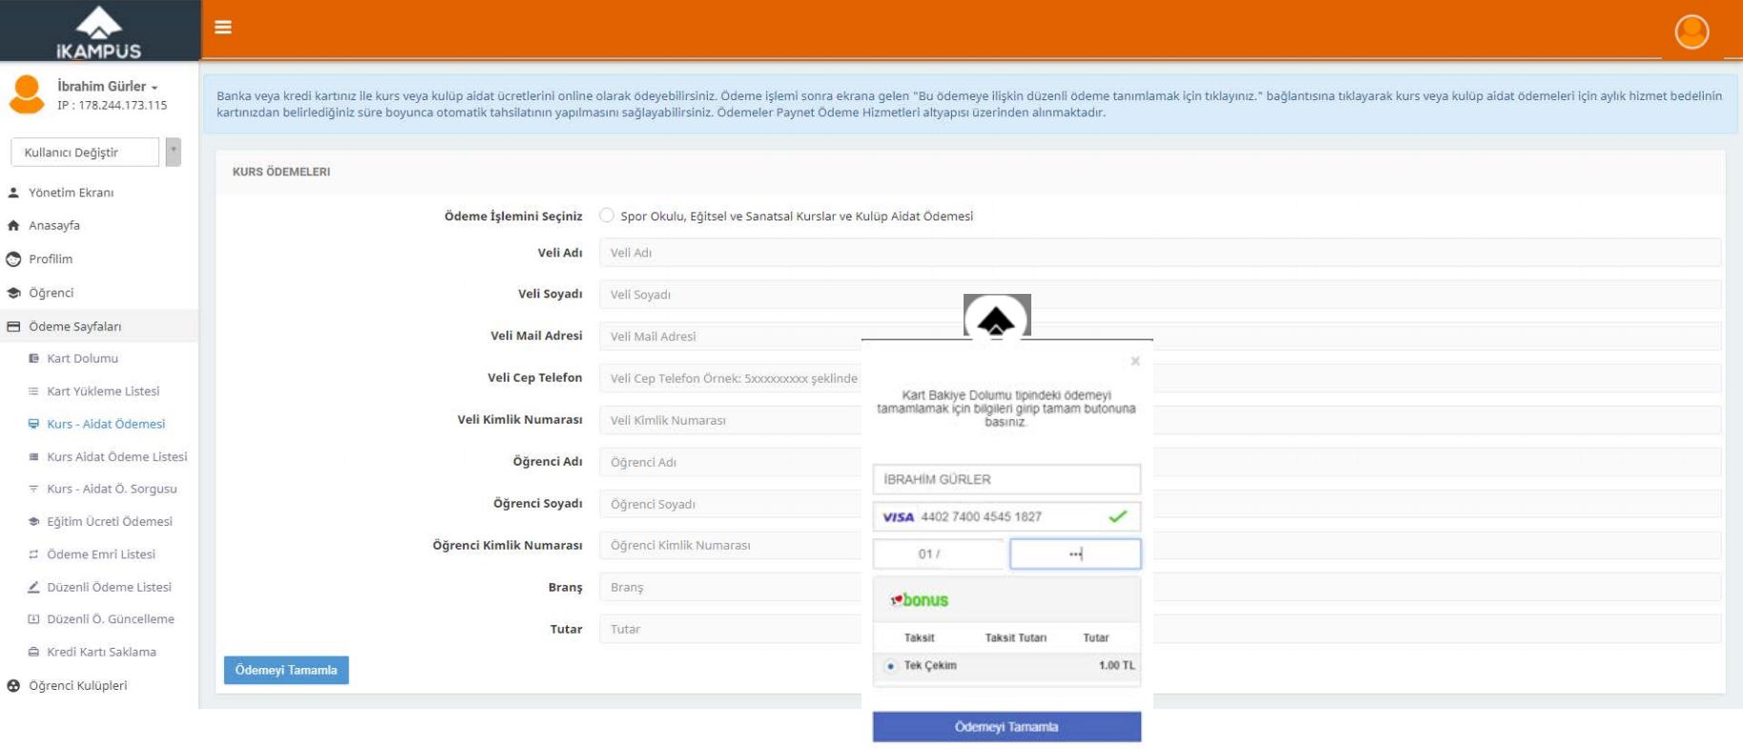Open the Öğrenci menu item
The height and width of the screenshot is (749, 1743).
coord(51,293)
